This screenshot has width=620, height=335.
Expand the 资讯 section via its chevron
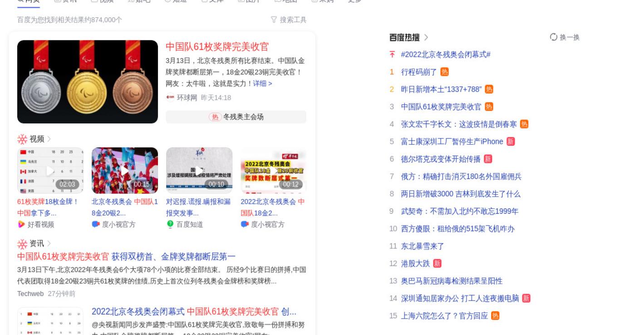coord(49,244)
